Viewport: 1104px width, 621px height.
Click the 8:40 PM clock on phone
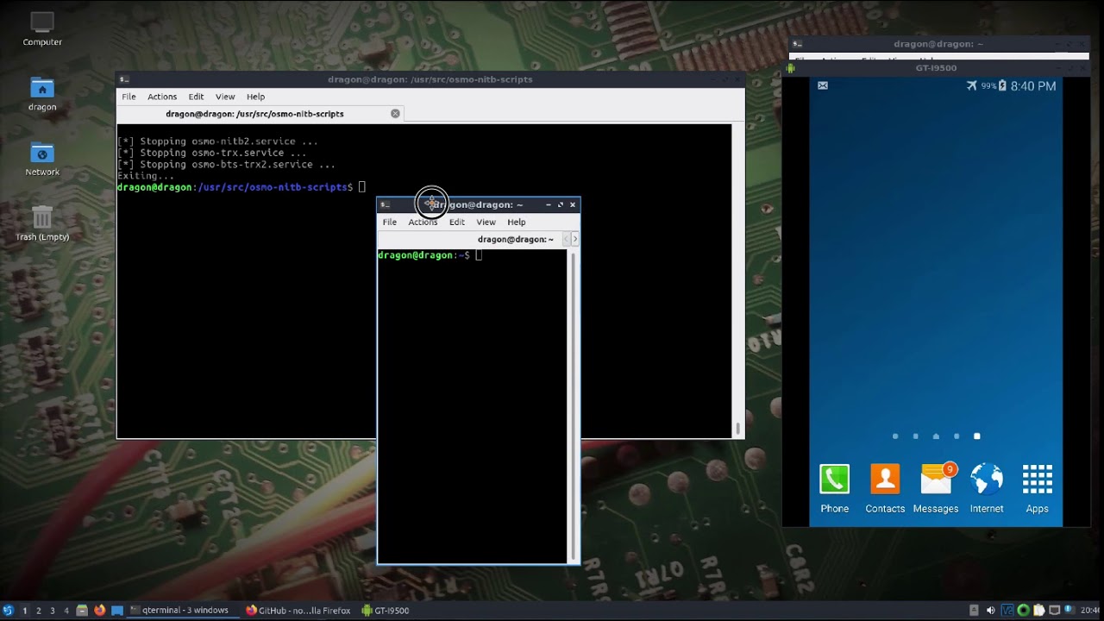(x=1033, y=86)
